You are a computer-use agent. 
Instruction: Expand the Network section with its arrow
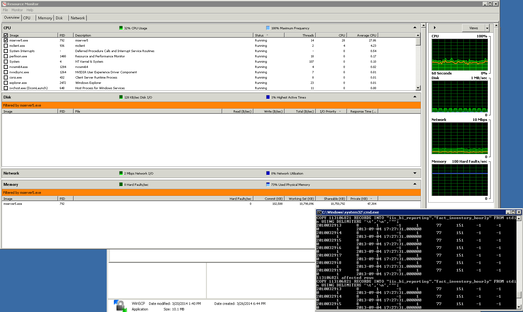pyautogui.click(x=415, y=173)
